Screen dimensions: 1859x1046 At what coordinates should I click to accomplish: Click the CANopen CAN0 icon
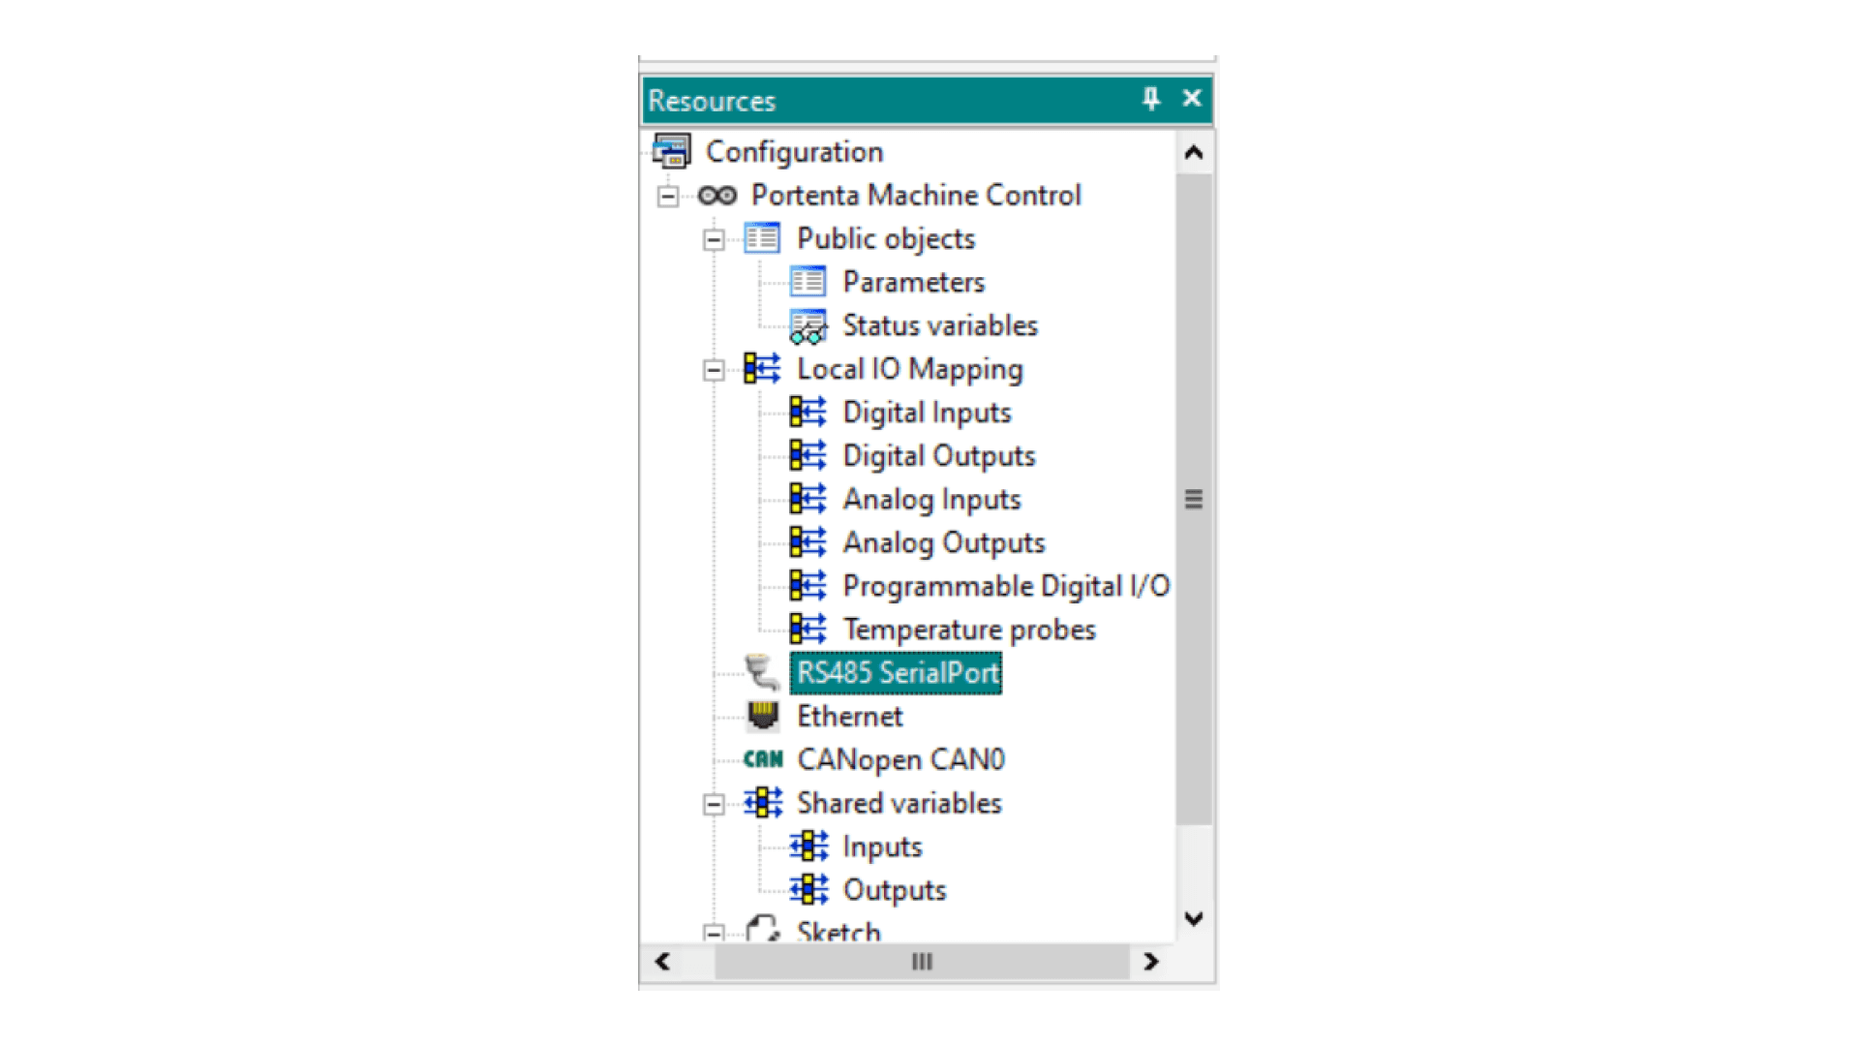[763, 759]
